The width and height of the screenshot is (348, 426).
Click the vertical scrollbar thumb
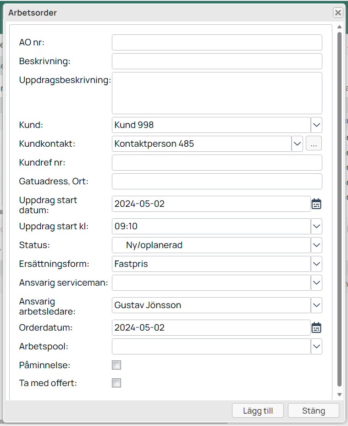pos(339,209)
